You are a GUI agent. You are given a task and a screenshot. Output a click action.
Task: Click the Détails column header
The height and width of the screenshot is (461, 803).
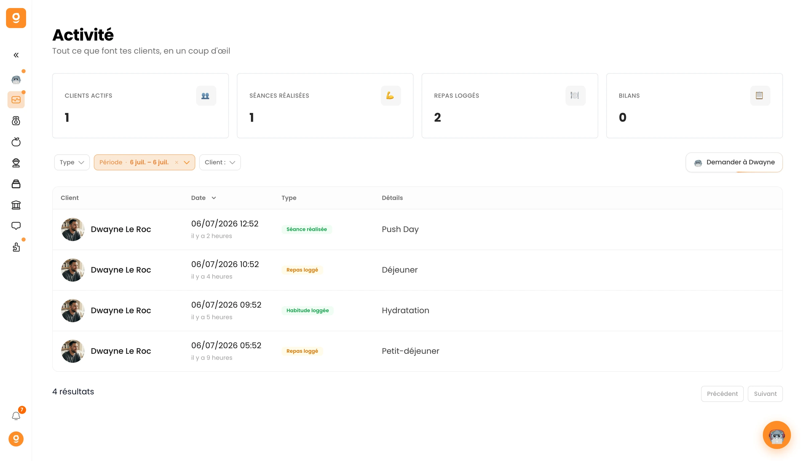(x=392, y=198)
